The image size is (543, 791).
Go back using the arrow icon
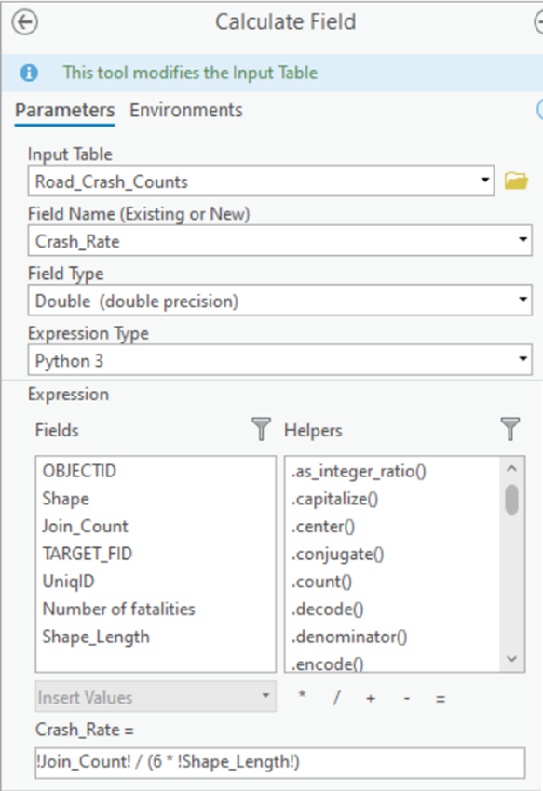(x=25, y=22)
